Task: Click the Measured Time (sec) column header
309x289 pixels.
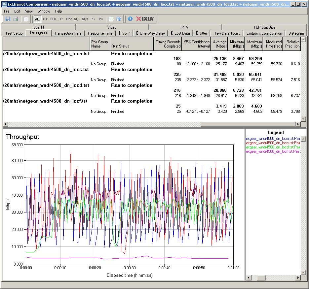Action: coord(273,44)
